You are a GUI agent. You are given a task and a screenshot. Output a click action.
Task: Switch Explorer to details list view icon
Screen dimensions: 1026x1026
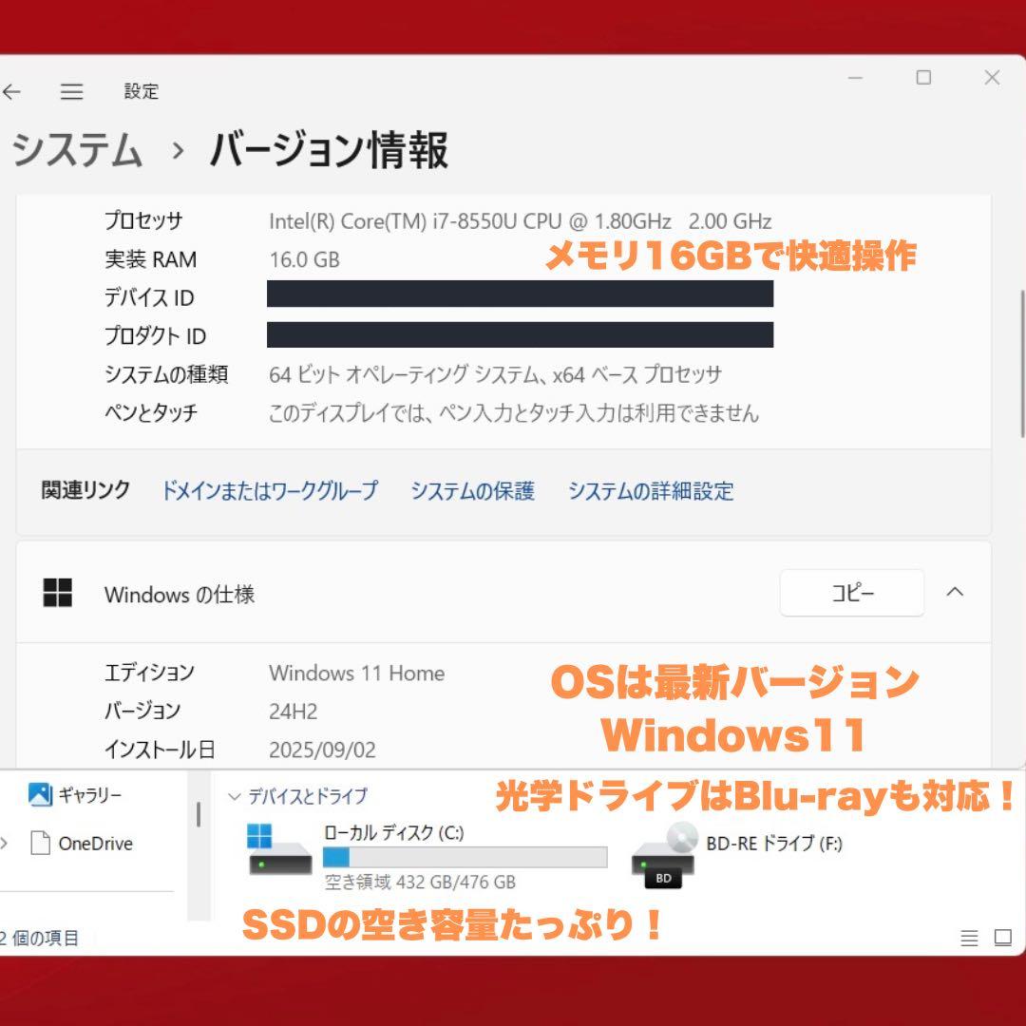[x=969, y=939]
